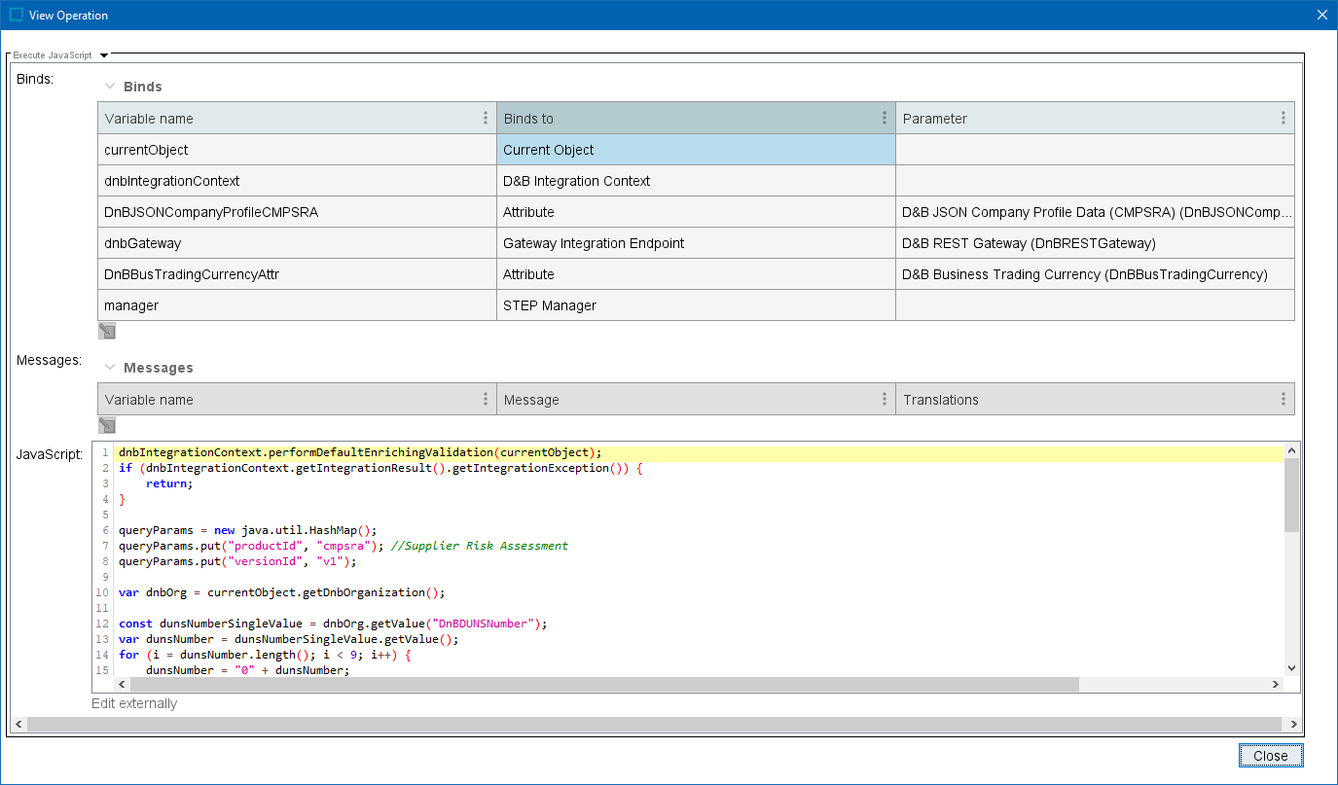This screenshot has height=785, width=1338.
Task: Click the edit icon below Binds table
Action: pyautogui.click(x=107, y=331)
